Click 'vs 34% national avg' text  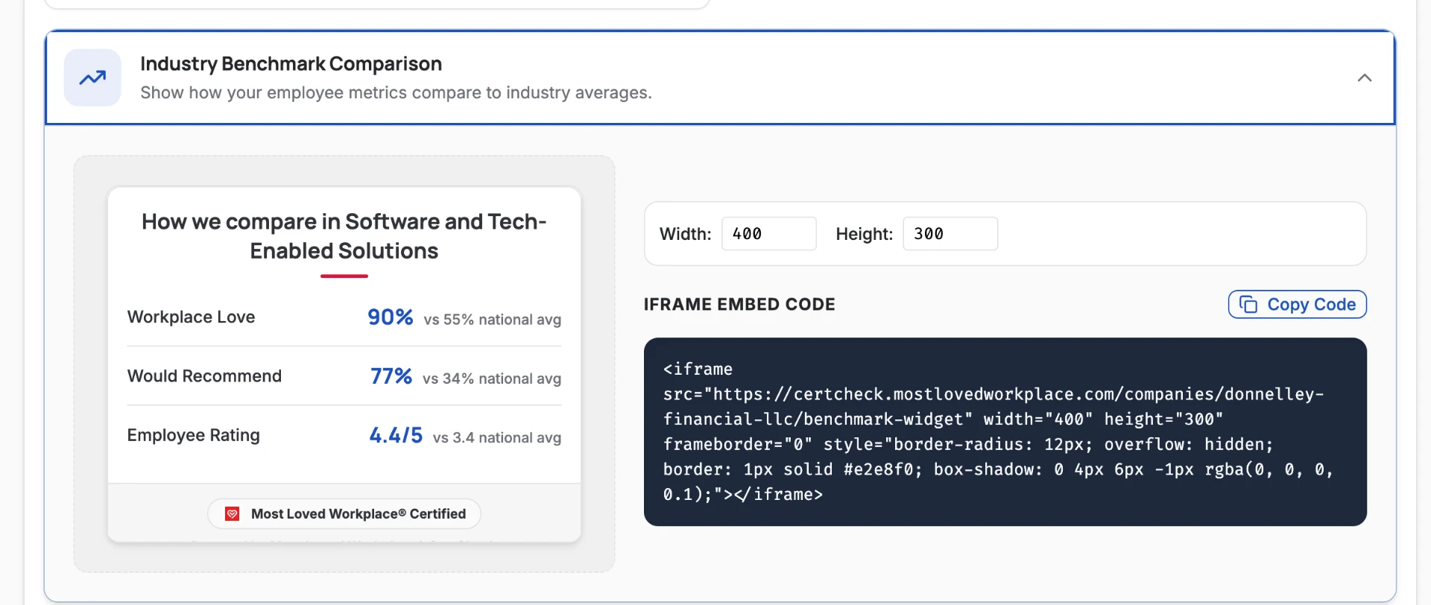pos(492,378)
